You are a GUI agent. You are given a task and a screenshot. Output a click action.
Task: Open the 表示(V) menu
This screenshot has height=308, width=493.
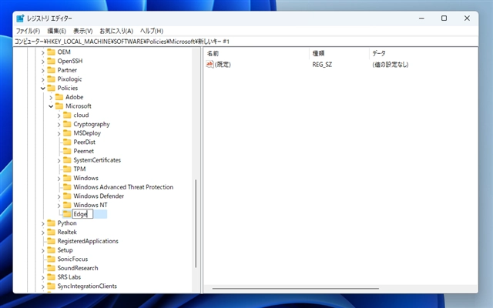(83, 31)
